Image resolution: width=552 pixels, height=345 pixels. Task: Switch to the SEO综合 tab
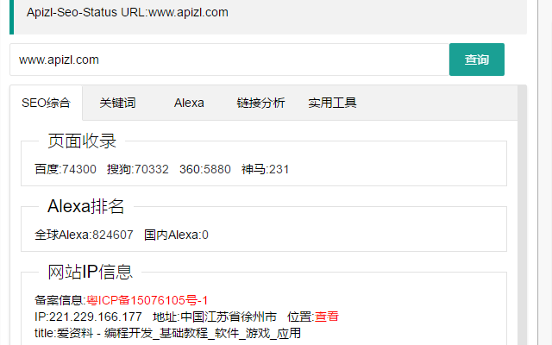point(46,103)
